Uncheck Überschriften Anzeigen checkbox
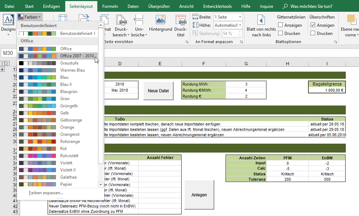Viewport: 359px width, 216px height. (313, 25)
